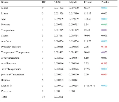Select the "Pressure* Pressure" row label
This screenshot has height=102, width=119.
click(x=11, y=47)
